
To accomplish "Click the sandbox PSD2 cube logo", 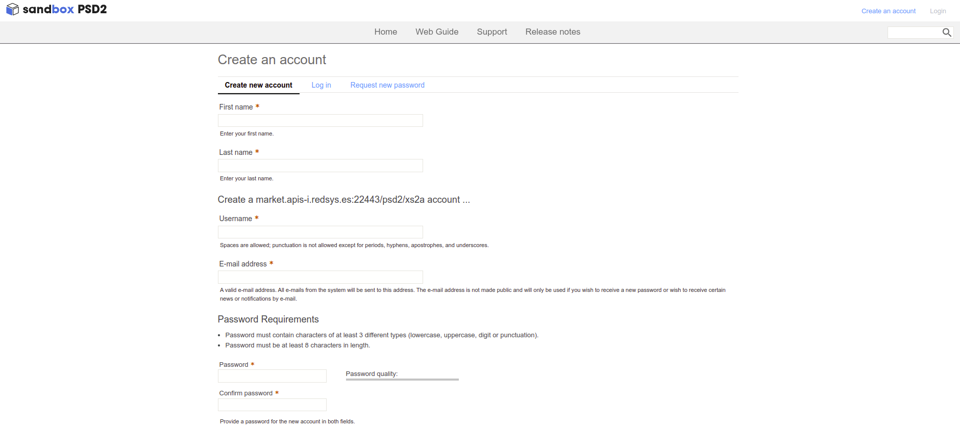I will pos(13,10).
